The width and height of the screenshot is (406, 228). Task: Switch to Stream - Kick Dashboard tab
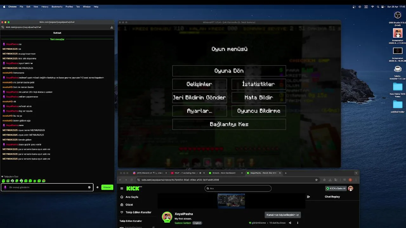[x=225, y=173]
